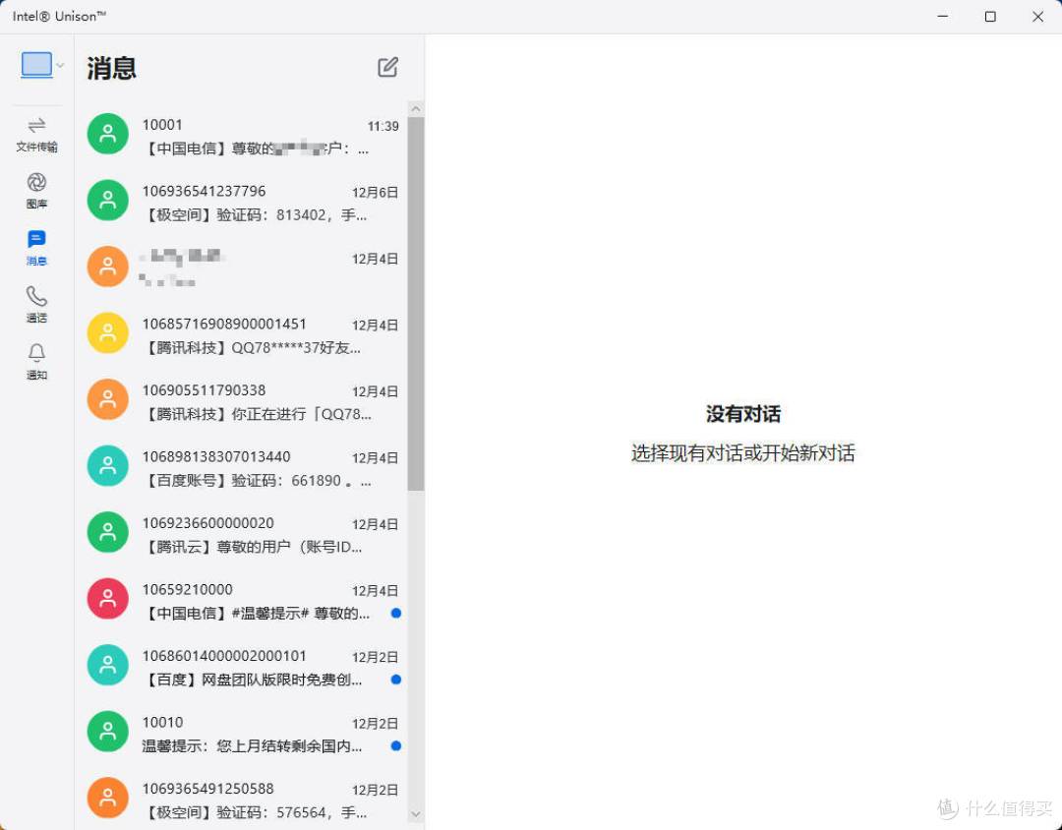The height and width of the screenshot is (830, 1062).
Task: Mark the 10659210000 conversation unread dot
Action: pos(395,613)
